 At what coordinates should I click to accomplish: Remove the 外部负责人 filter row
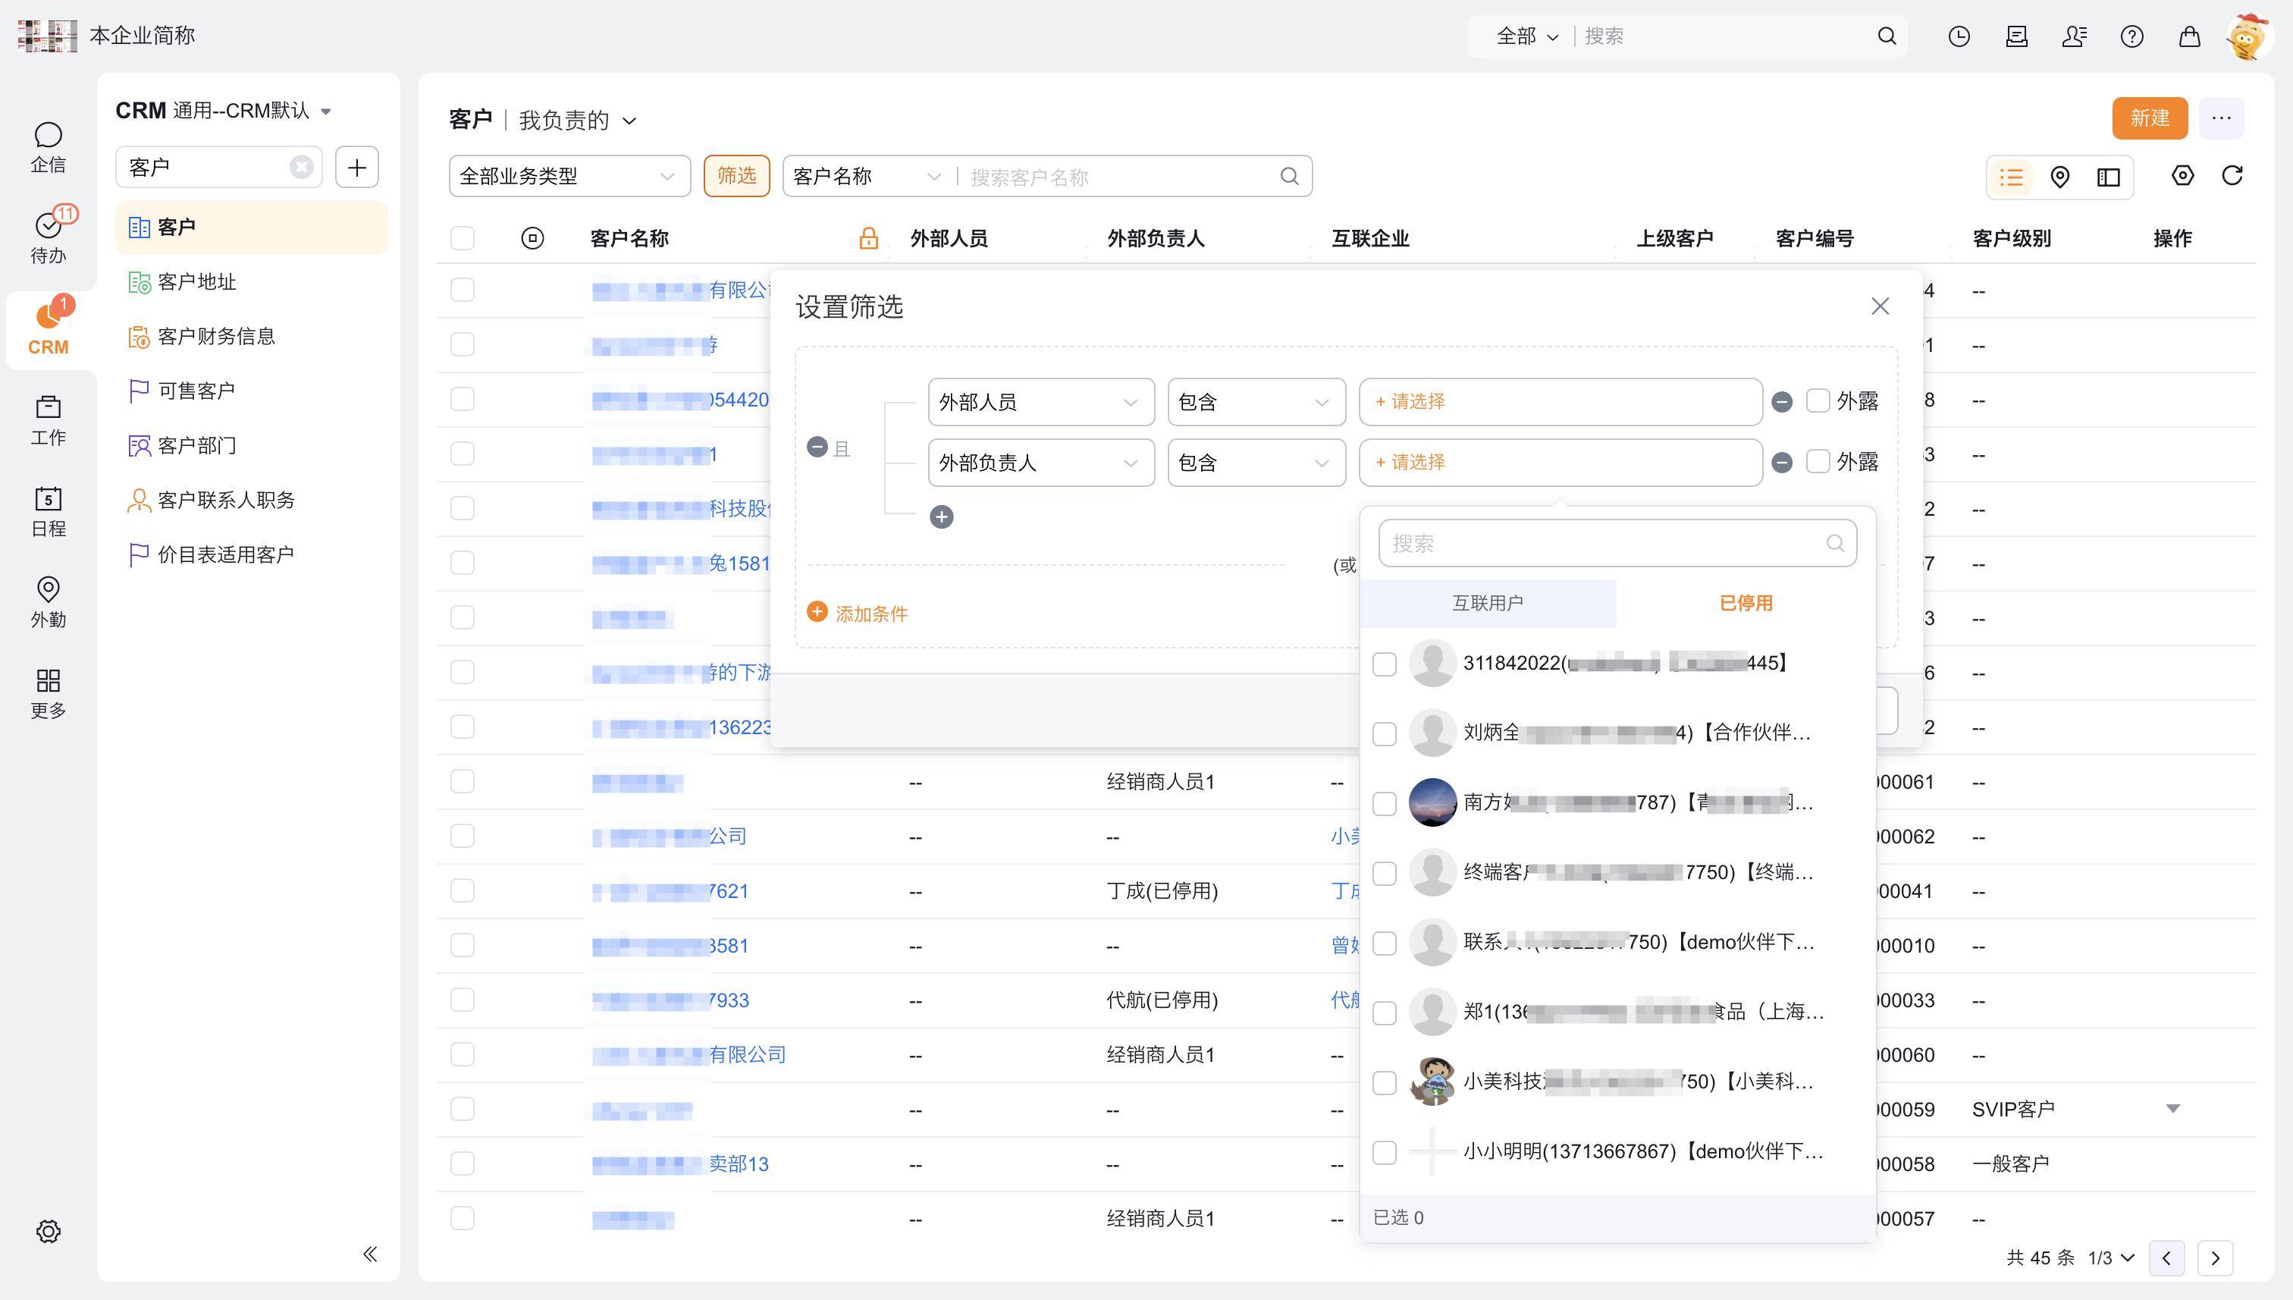tap(1782, 463)
